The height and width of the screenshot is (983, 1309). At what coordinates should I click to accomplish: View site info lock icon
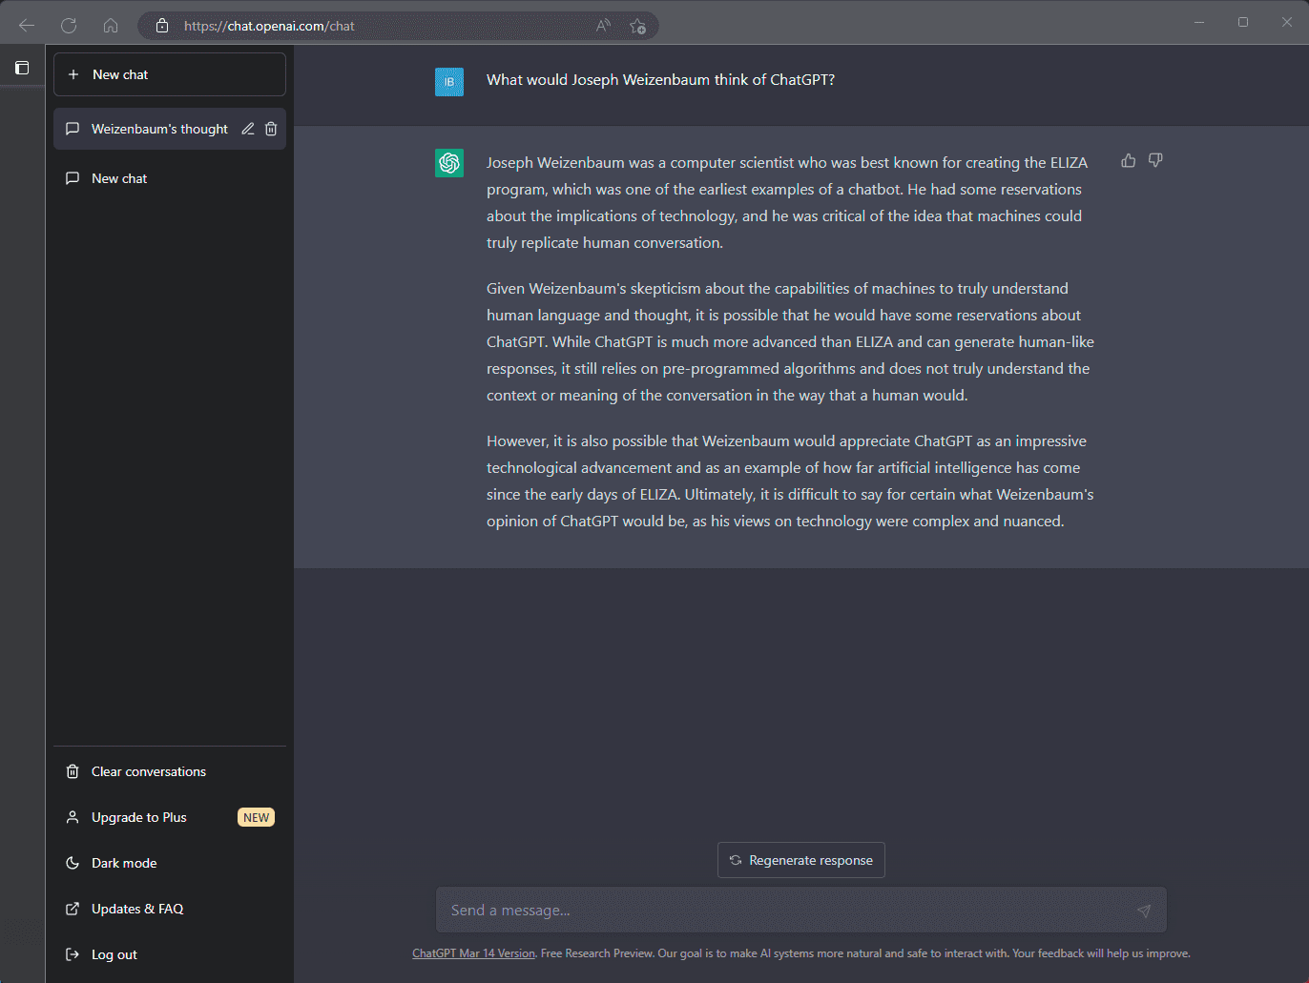tap(162, 26)
